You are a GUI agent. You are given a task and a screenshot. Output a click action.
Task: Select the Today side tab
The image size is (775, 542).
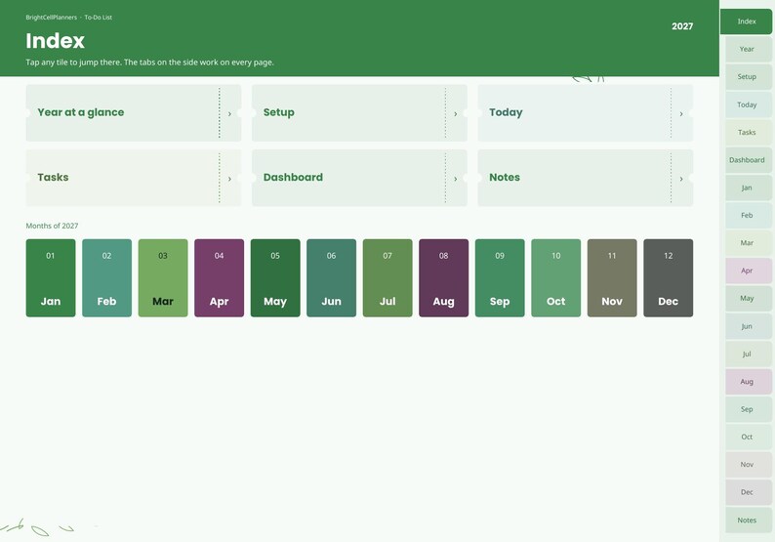pos(749,104)
